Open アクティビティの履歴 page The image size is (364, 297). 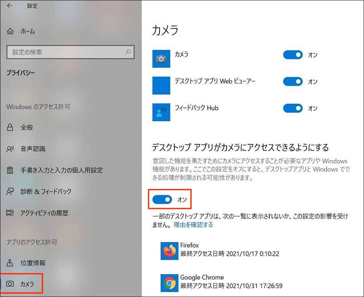tap(44, 213)
